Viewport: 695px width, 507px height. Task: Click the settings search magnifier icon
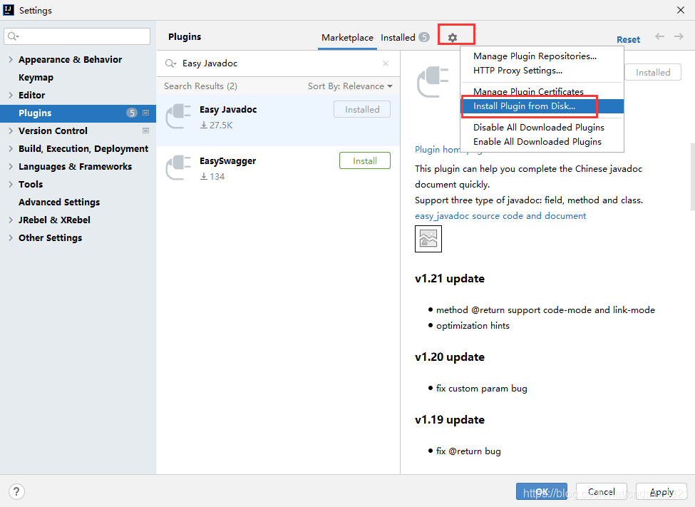coord(14,36)
